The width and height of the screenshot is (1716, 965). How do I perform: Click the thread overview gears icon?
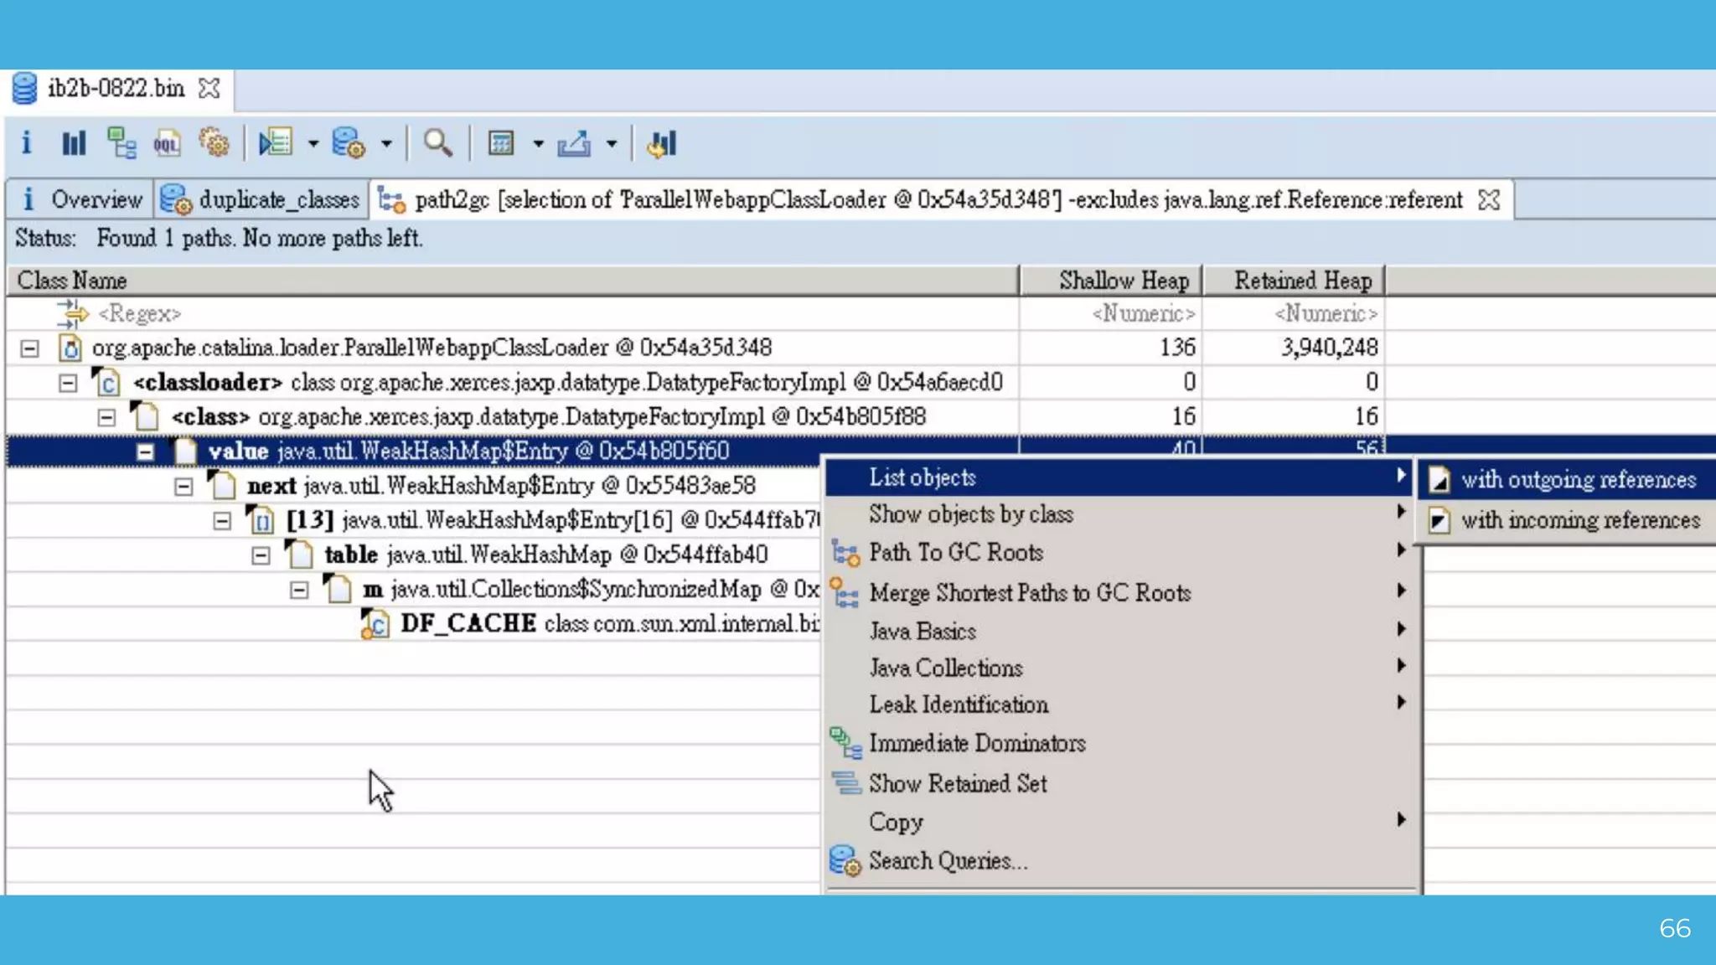click(214, 143)
